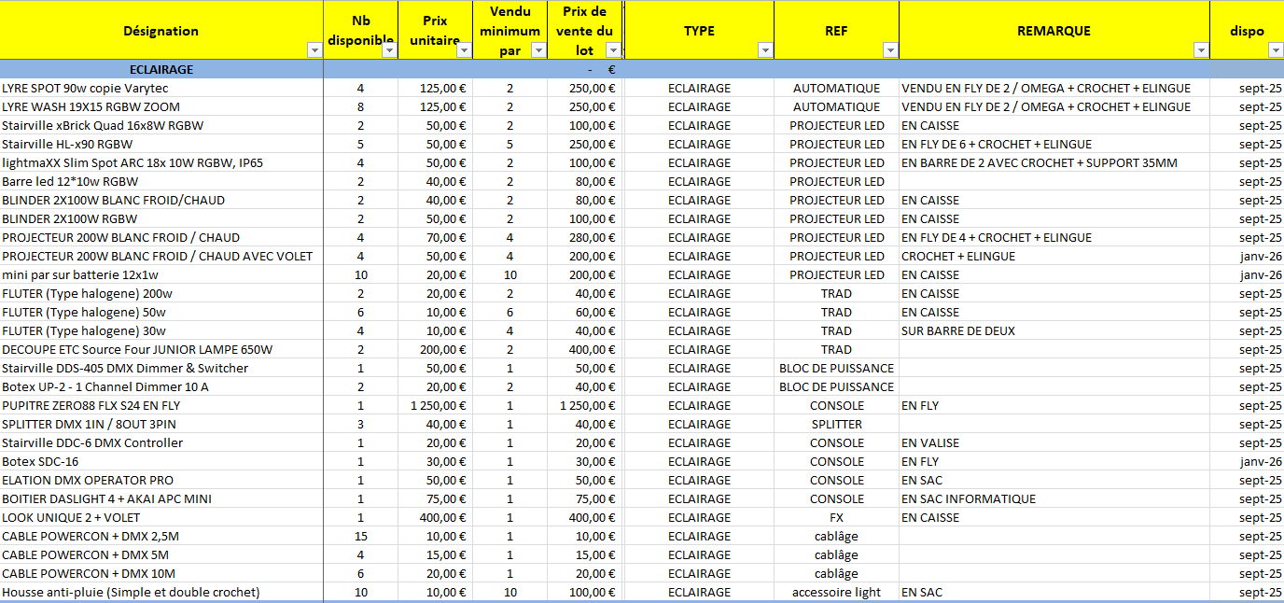The height and width of the screenshot is (603, 1284).
Task: Select the ELATION DMX OPERATOR PRO cell
Action: click(161, 480)
